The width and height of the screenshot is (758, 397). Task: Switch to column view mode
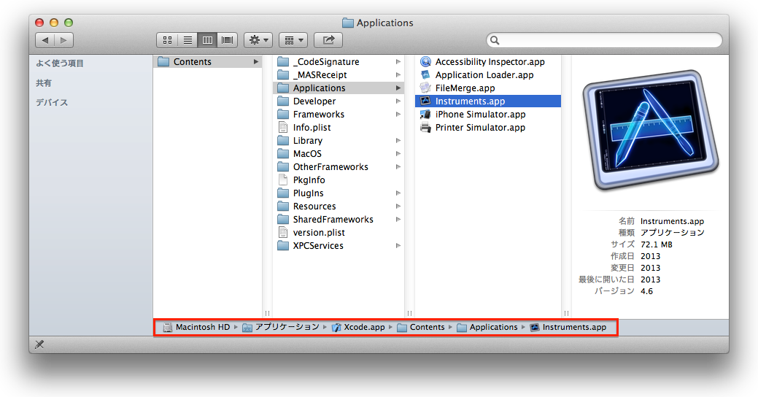click(x=207, y=40)
